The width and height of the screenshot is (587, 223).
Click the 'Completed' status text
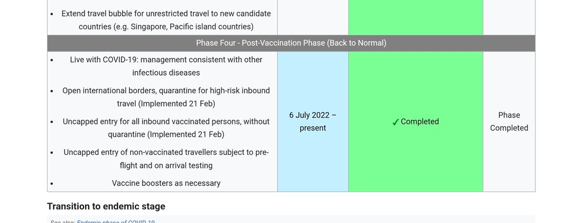tap(420, 121)
